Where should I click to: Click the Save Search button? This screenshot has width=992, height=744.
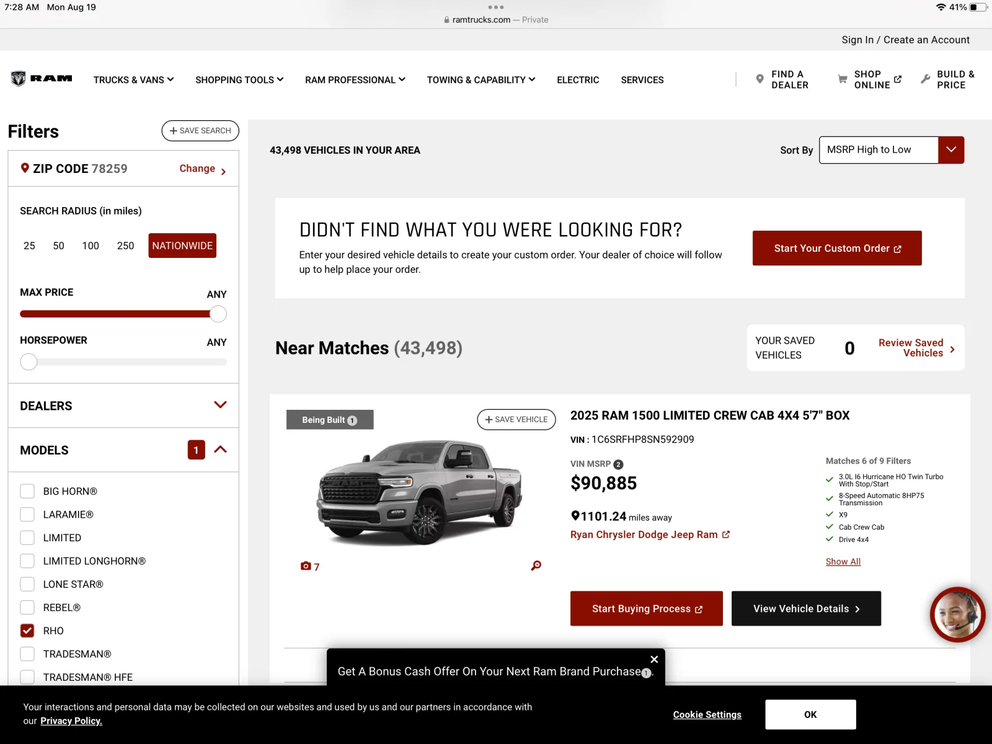[x=200, y=131]
